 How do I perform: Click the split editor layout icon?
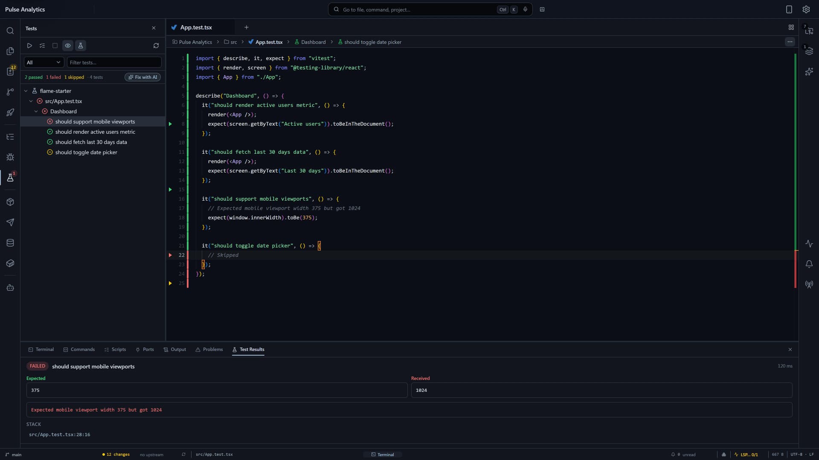coord(791,27)
